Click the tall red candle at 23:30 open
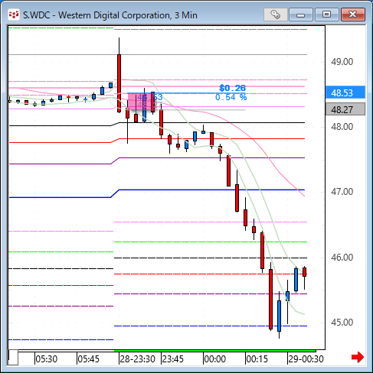Image resolution: width=373 pixels, height=373 pixels. [119, 83]
